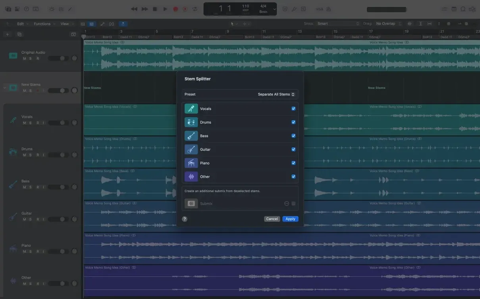Click the 4/4 time signature in LCD
Viewport: 480px width, 299px height.
pos(263,6)
